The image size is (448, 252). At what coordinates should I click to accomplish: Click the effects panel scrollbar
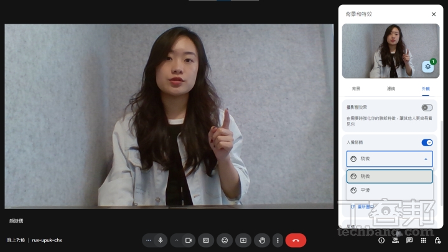point(442,163)
